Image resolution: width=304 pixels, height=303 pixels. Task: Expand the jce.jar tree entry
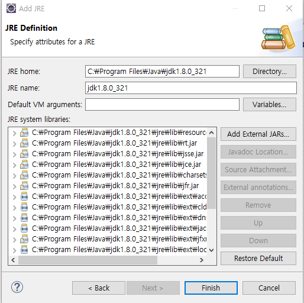pos(14,165)
